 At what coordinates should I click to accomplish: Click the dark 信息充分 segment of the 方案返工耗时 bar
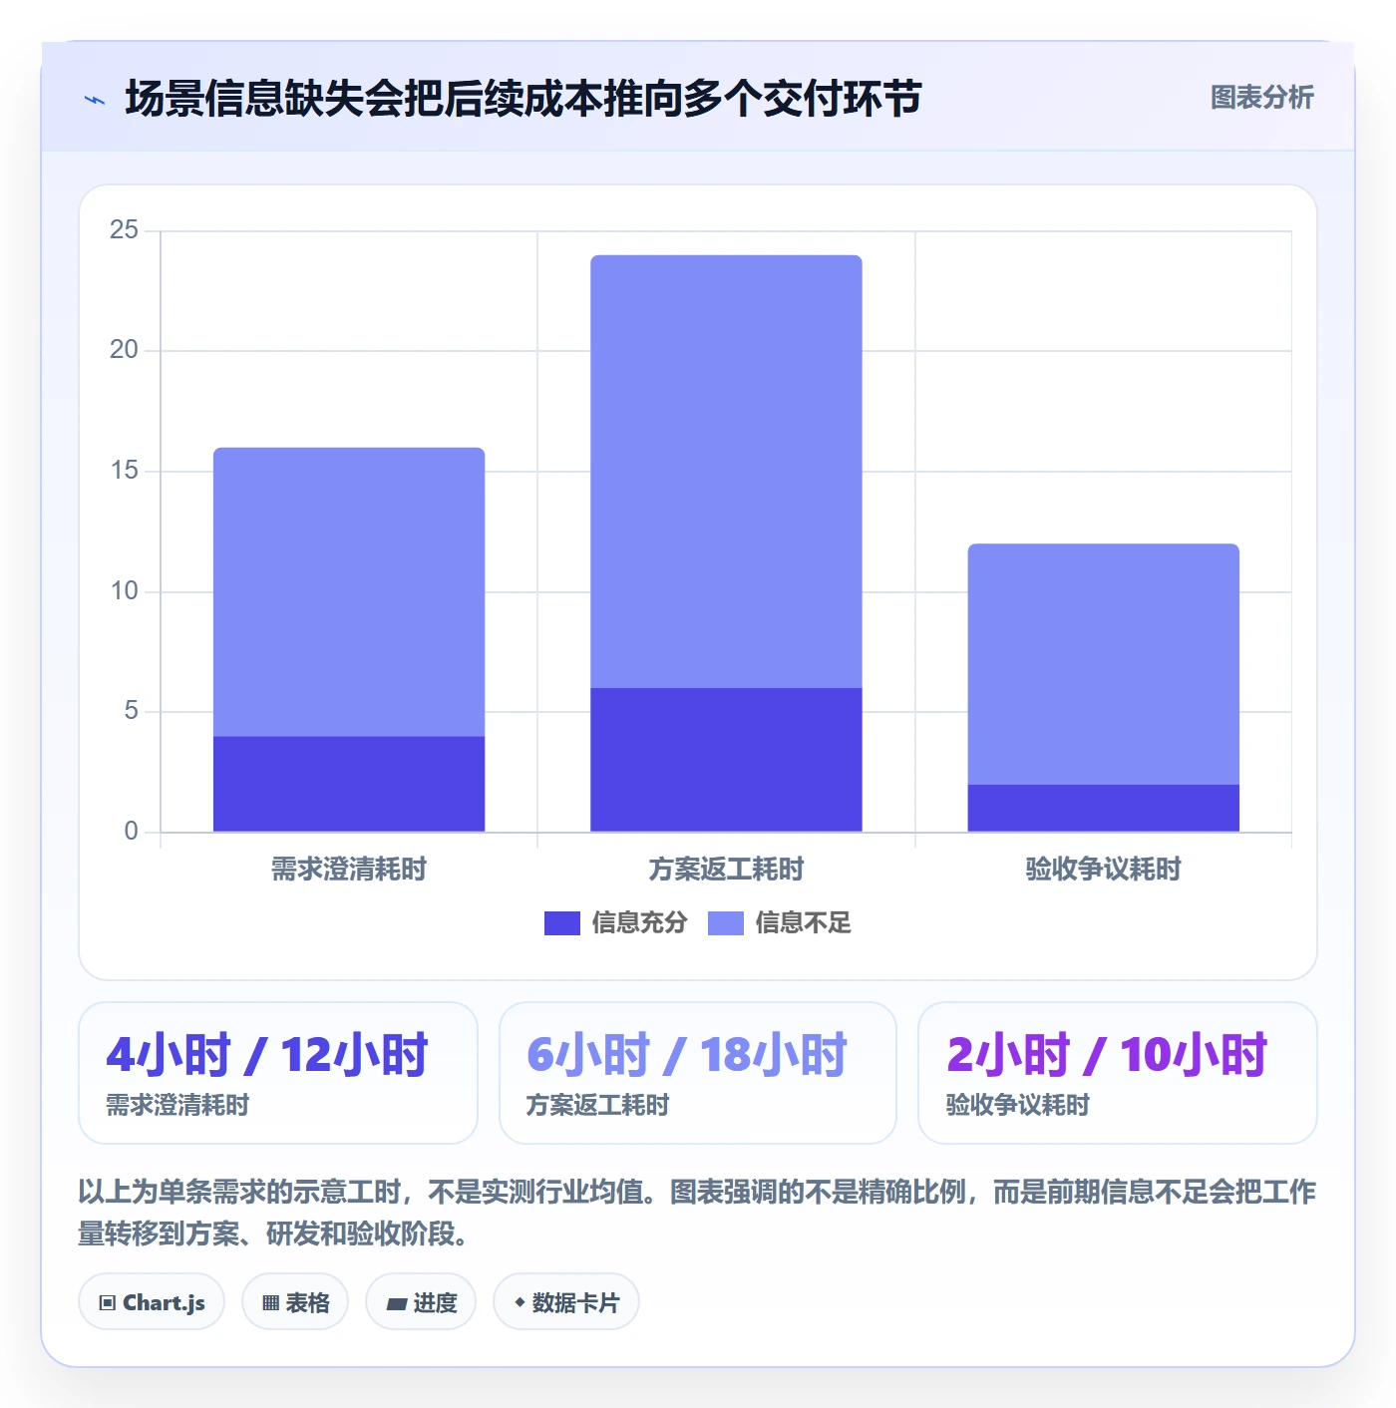click(x=726, y=760)
